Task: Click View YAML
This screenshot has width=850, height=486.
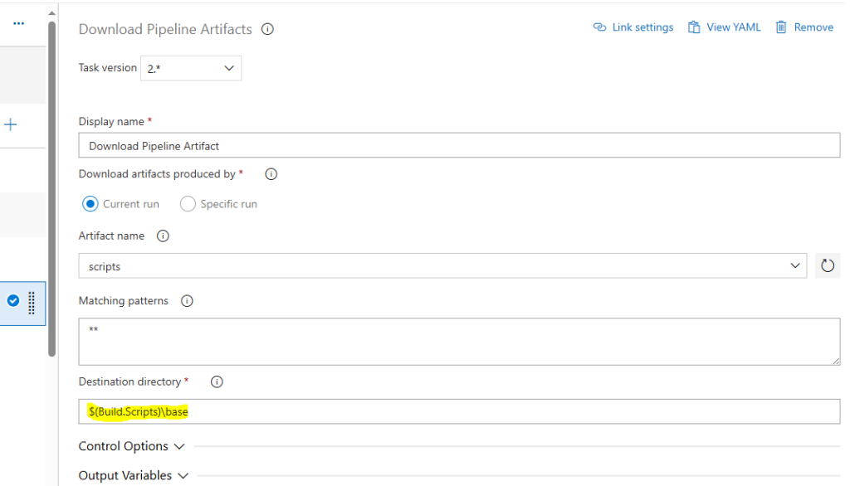Action: [x=724, y=27]
